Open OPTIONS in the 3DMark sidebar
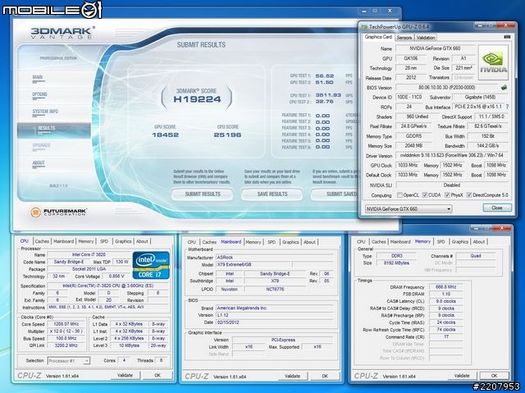525x393 pixels. (39, 94)
